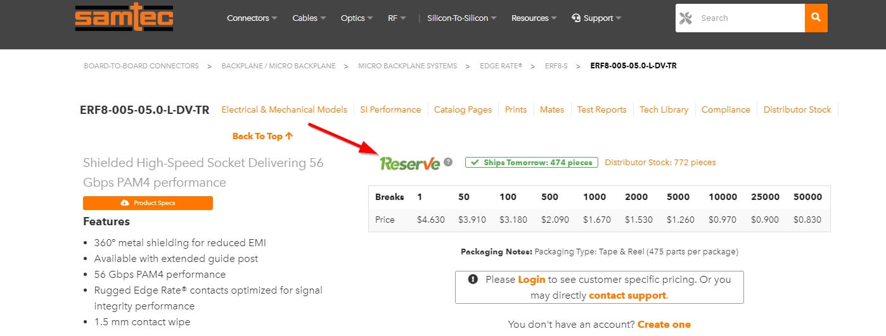Screen dimensions: 886x336
Task: Click the $1.260 price cell
Action: click(681, 220)
